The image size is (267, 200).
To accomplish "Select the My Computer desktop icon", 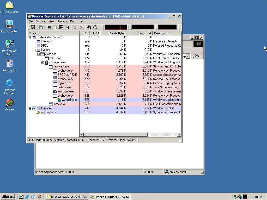I will (9, 26).
